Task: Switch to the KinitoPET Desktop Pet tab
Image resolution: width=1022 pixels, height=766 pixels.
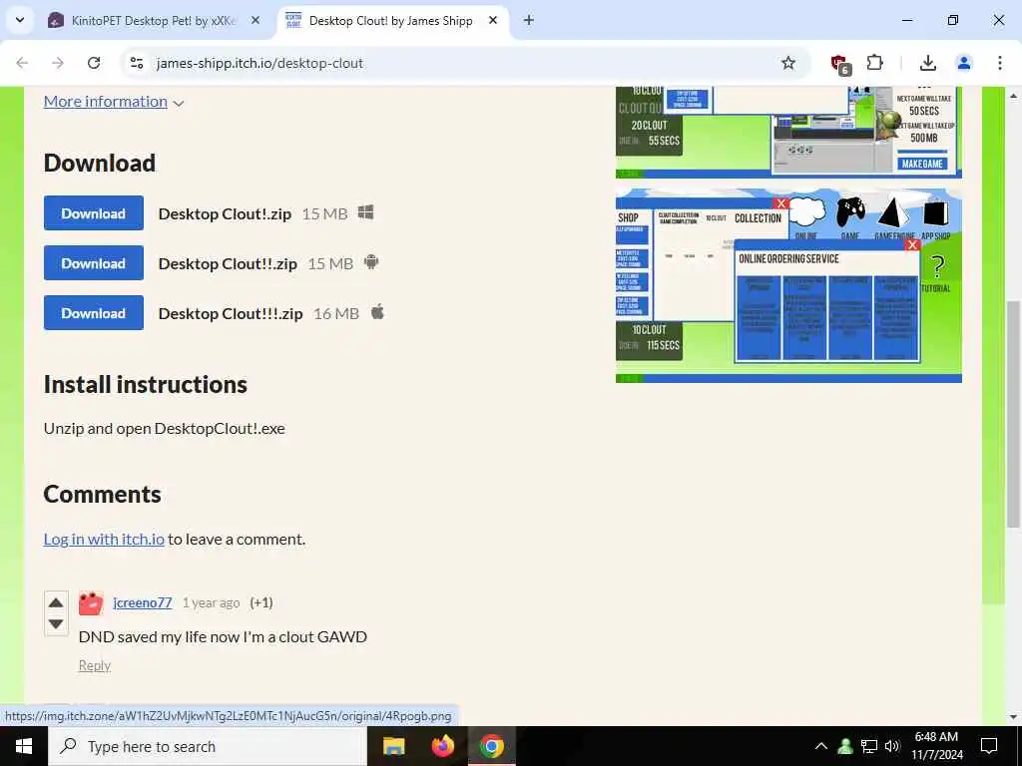Action: click(x=153, y=21)
